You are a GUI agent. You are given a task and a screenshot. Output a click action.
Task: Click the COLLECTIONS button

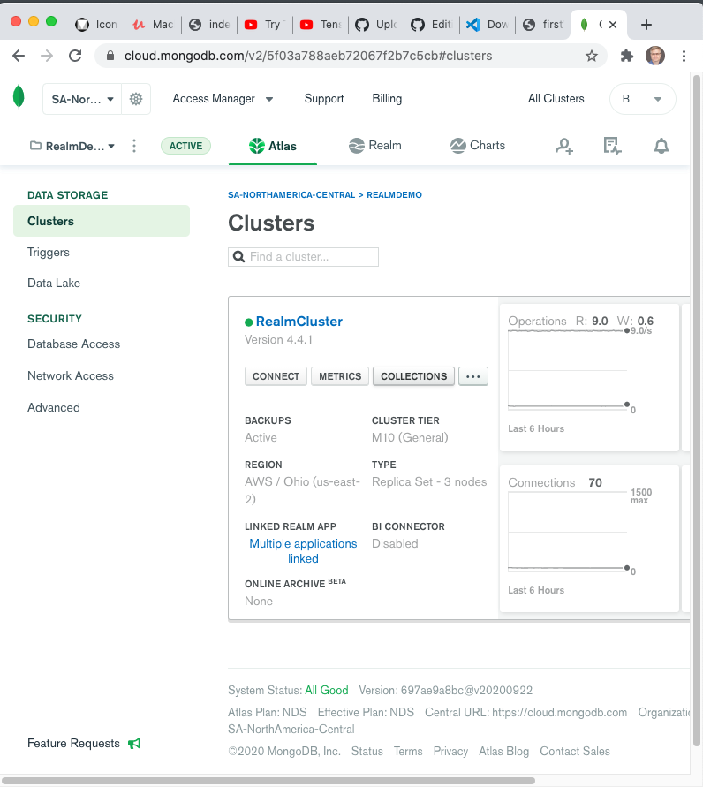point(414,376)
